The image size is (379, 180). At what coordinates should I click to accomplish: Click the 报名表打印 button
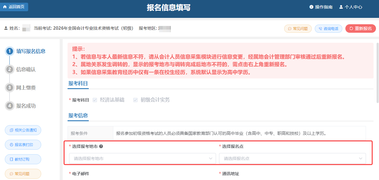23,145
